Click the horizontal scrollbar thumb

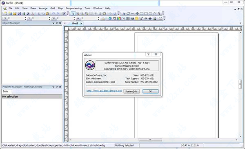tap(150, 140)
